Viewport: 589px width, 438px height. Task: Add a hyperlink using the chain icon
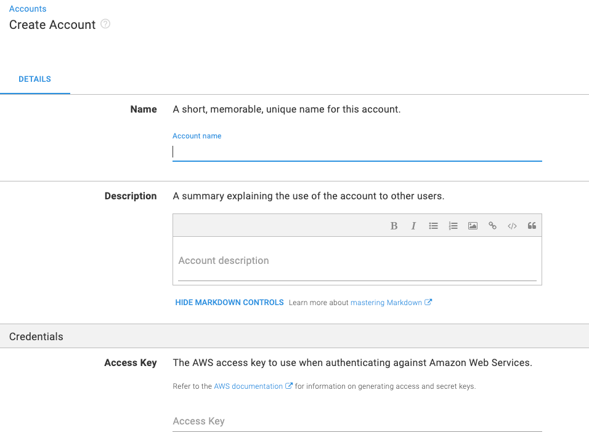pyautogui.click(x=492, y=226)
